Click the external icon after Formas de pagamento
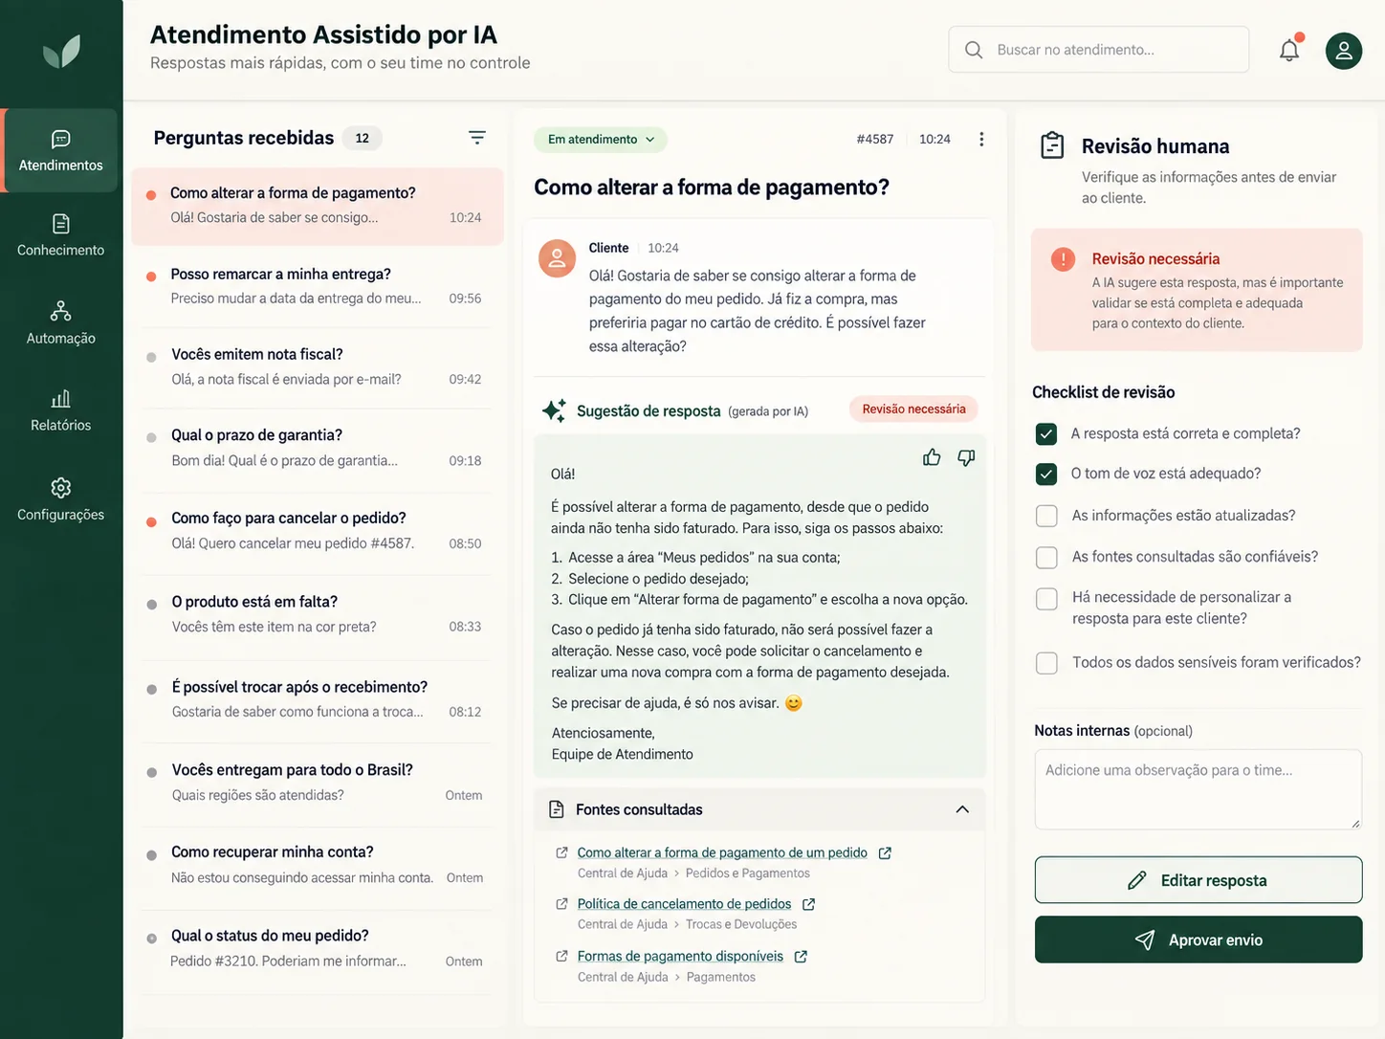This screenshot has height=1039, width=1385. coord(801,957)
